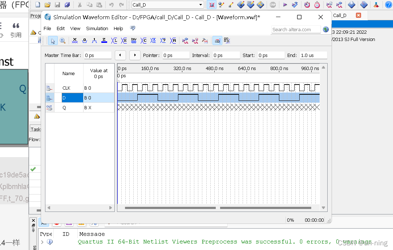This screenshot has width=393, height=250.
Task: Click the Master Time Bar field
Action: point(97,56)
